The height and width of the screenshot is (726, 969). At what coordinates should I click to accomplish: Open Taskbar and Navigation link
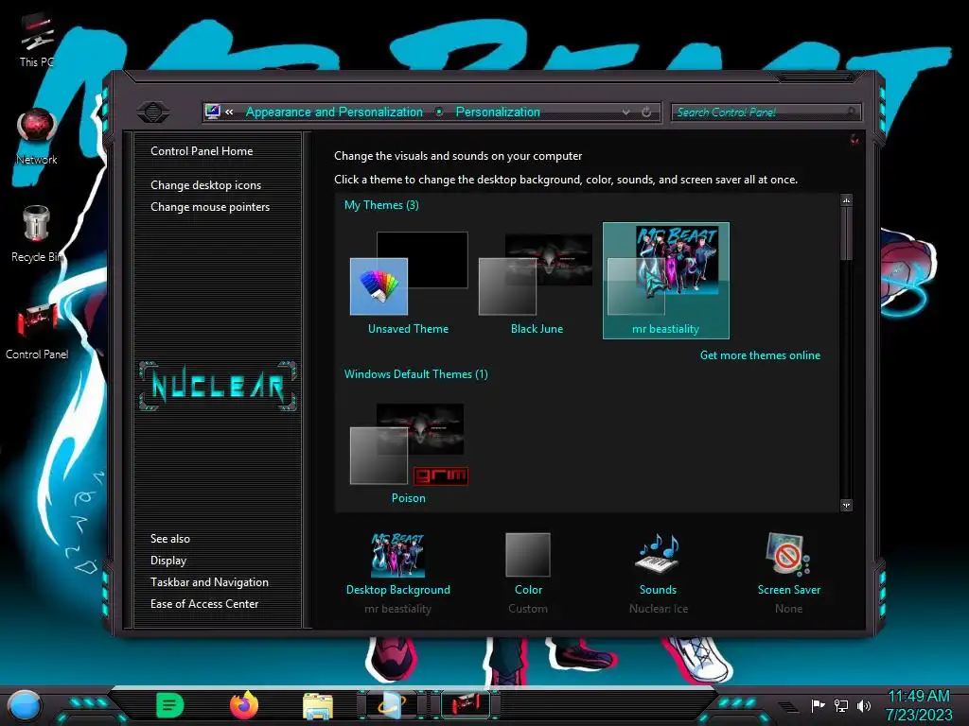click(x=209, y=582)
